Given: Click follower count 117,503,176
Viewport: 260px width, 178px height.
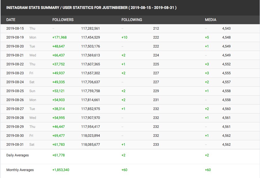Looking at the screenshot, I should [x=90, y=46].
